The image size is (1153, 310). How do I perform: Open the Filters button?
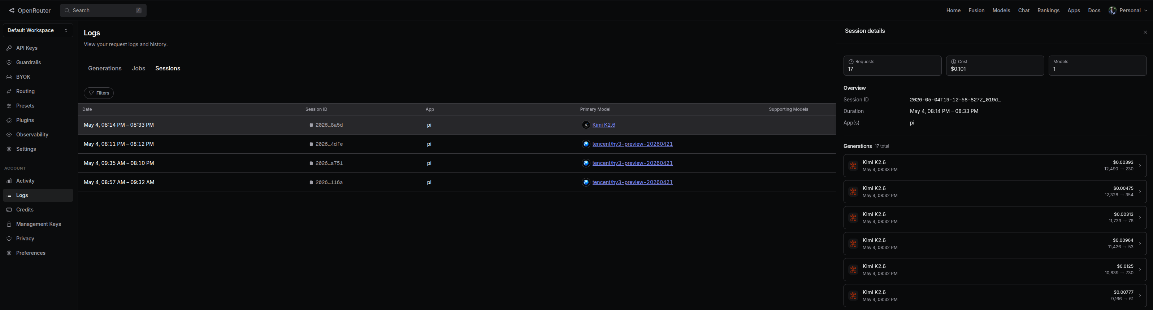(x=99, y=93)
